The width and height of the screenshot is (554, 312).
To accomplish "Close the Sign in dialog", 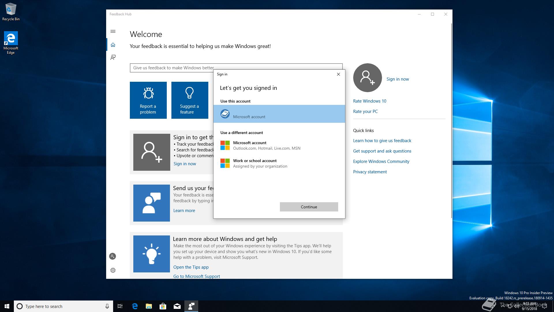I will pyautogui.click(x=338, y=74).
